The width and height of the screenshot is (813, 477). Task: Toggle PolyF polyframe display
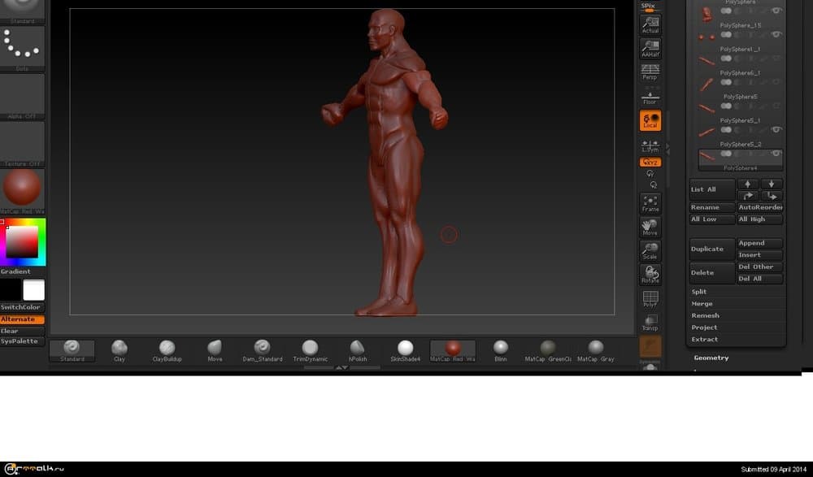click(x=650, y=299)
